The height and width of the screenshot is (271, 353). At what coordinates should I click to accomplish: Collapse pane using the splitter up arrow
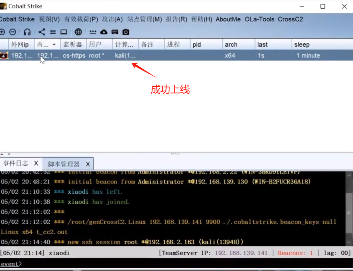(2, 154)
